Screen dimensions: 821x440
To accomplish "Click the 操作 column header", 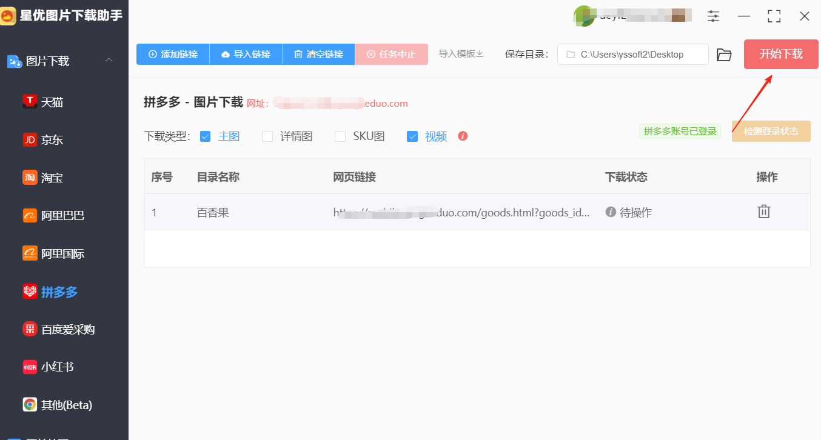I will point(767,177).
